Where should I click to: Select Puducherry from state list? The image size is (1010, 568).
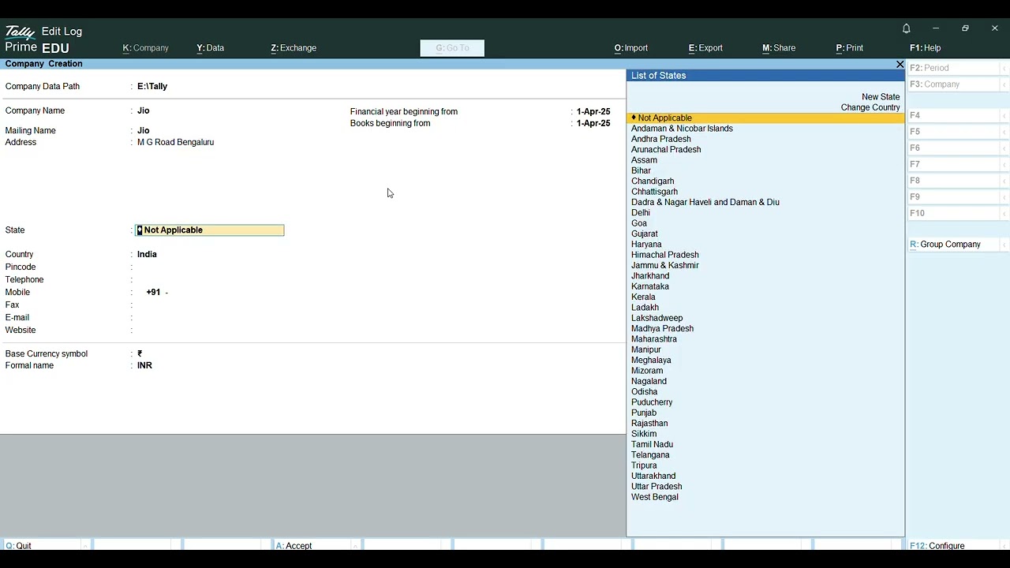point(652,402)
